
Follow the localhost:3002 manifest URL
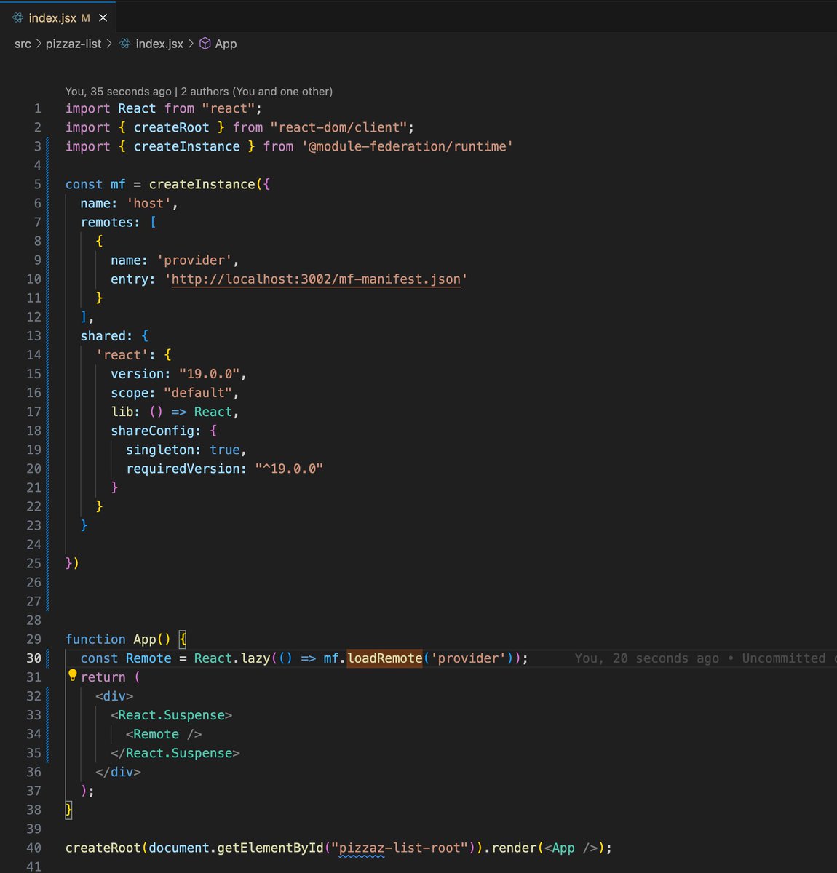tap(316, 279)
